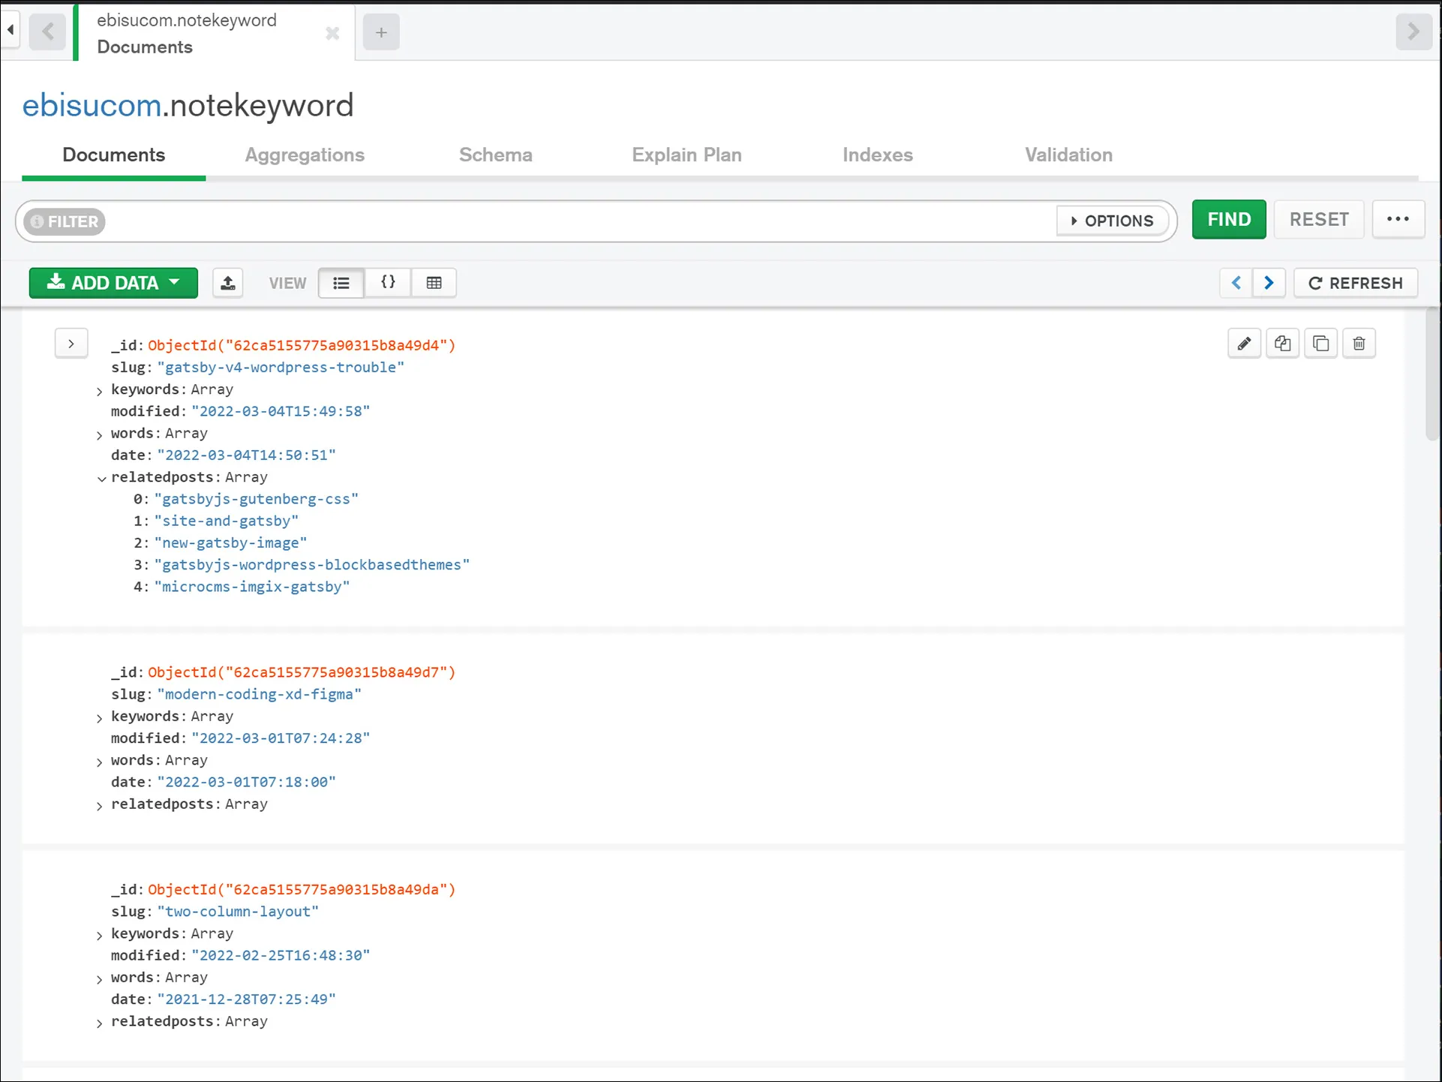Switch to table view

click(x=434, y=283)
